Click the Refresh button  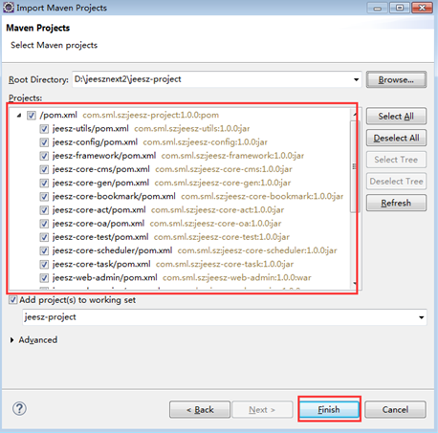[x=396, y=203]
